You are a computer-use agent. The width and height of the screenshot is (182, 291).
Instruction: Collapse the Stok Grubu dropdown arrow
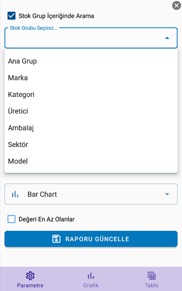pyautogui.click(x=167, y=38)
